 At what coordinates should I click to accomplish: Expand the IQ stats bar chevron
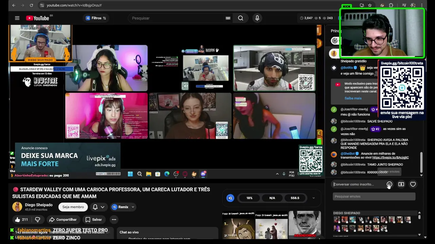313,198
